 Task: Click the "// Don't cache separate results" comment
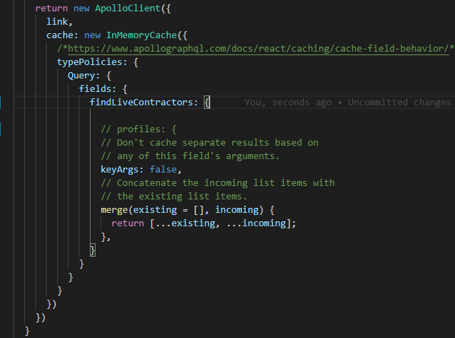[x=209, y=143]
